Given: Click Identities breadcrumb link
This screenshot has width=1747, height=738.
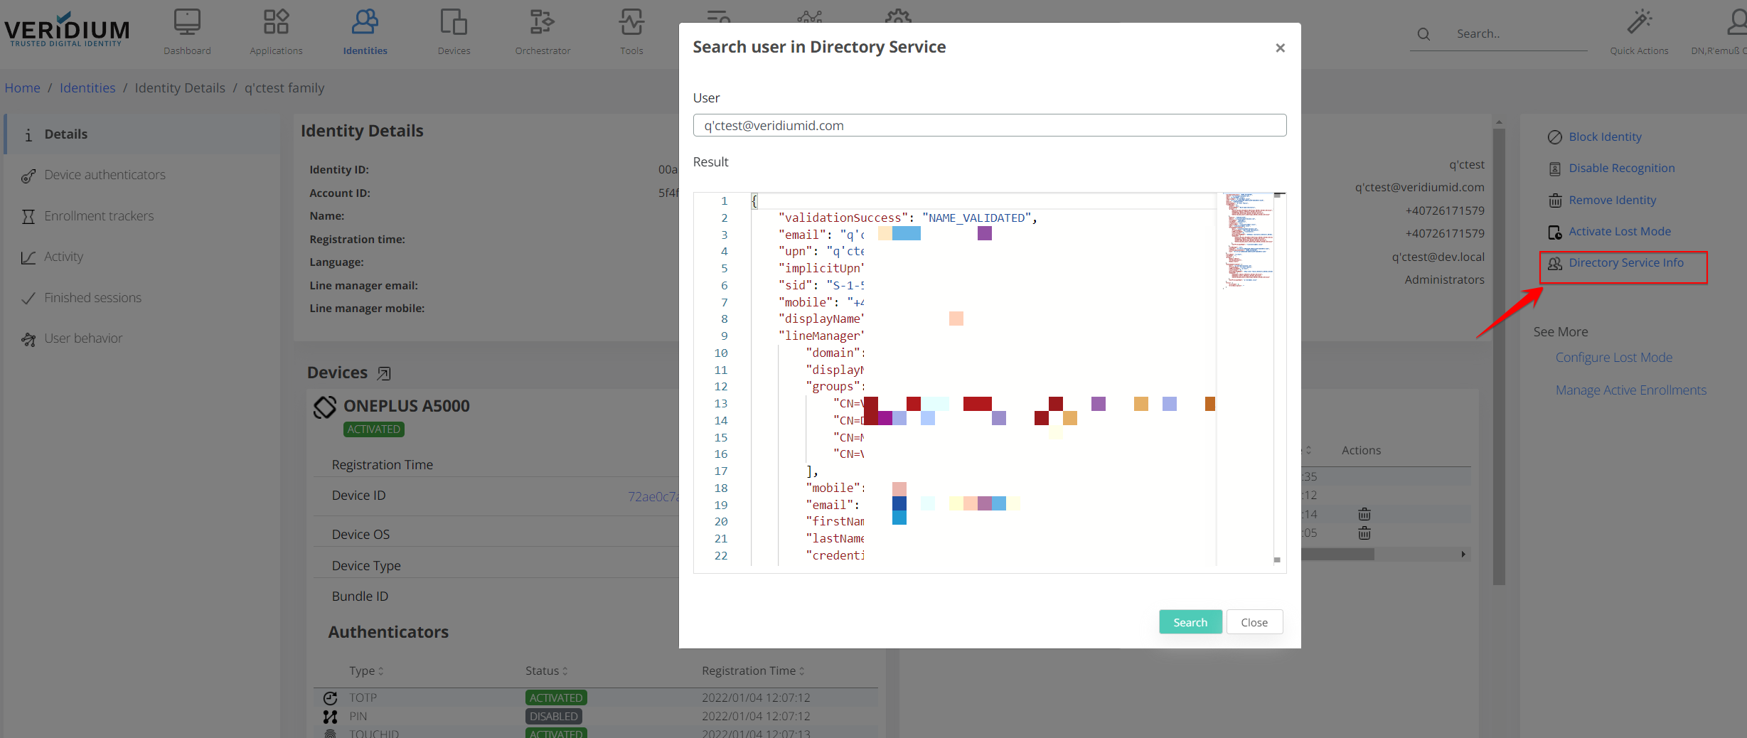Looking at the screenshot, I should click(x=87, y=88).
